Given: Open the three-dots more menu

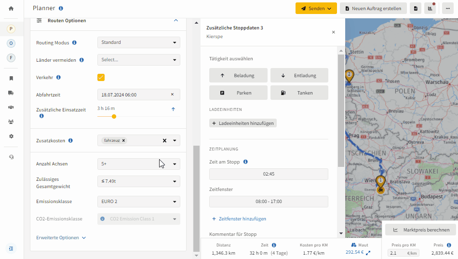Looking at the screenshot, I should [448, 9].
